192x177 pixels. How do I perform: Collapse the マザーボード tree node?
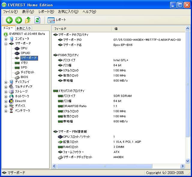coord(6,44)
